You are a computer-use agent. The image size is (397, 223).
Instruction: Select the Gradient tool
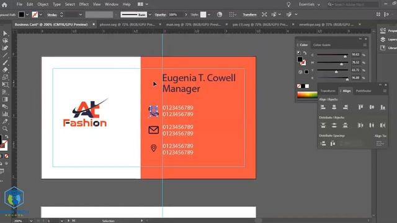(5, 99)
